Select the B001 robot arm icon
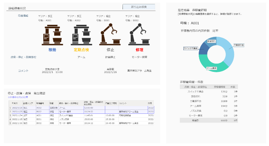Screen dimensions: 269x146 click(110, 34)
